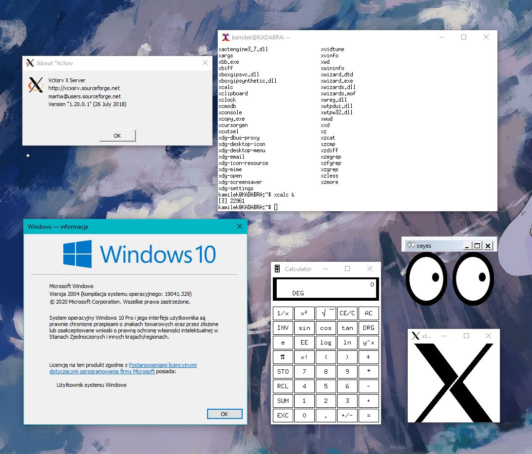Close the Windows informacje dialog
The width and height of the screenshot is (532, 454).
click(240, 226)
